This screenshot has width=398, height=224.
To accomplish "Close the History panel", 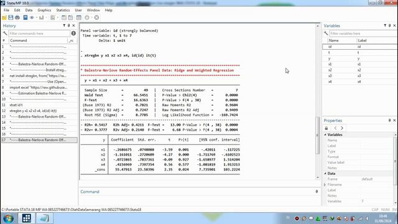I will coord(73,26).
